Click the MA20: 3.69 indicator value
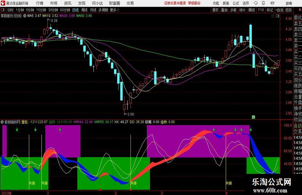Viewport: 302px width, 195px height. coord(67,16)
